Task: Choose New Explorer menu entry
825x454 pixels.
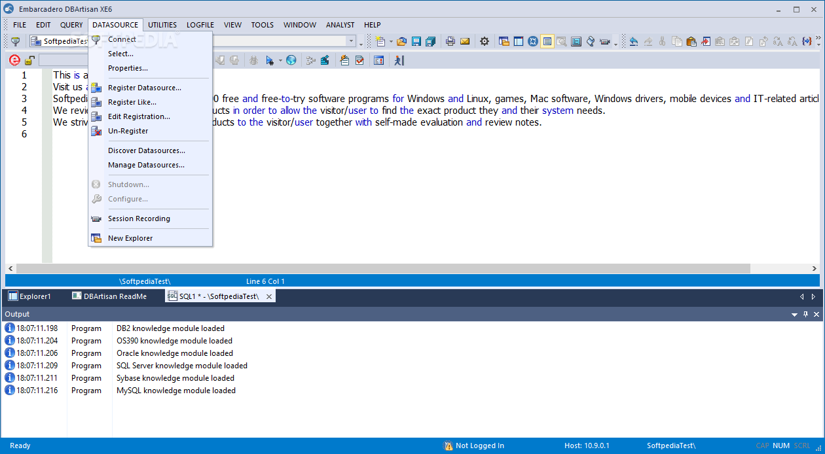Action: click(150, 238)
